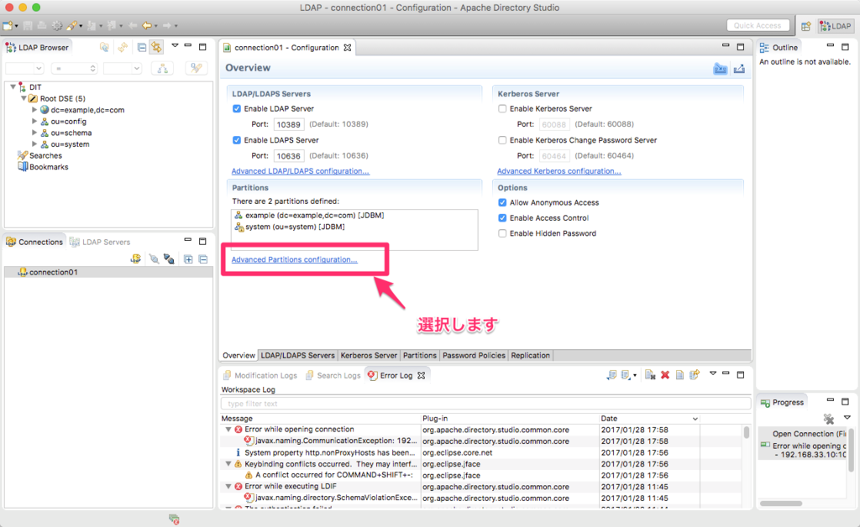
Task: Switch to Kerberos Server bottom tab
Action: tap(369, 356)
